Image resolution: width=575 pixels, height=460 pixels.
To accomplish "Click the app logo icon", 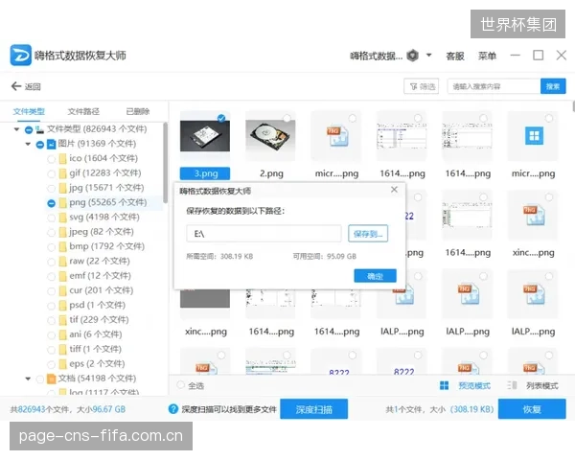I will 20,55.
